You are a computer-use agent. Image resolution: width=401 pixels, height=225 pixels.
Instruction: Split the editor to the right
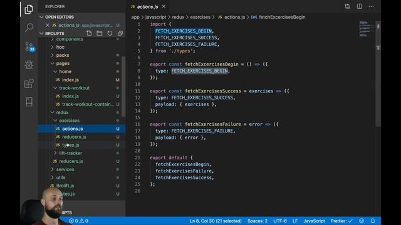tap(359, 6)
